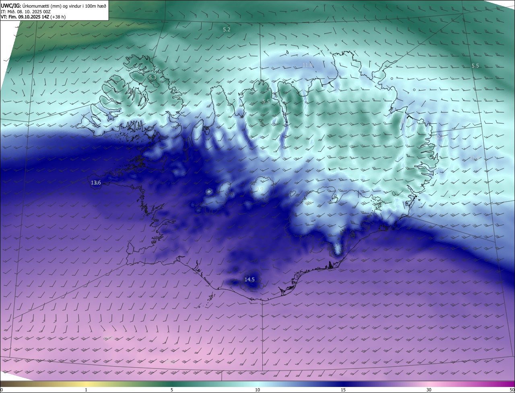
Task: Select the 5.2 value label at map top
Action: pyautogui.click(x=227, y=30)
